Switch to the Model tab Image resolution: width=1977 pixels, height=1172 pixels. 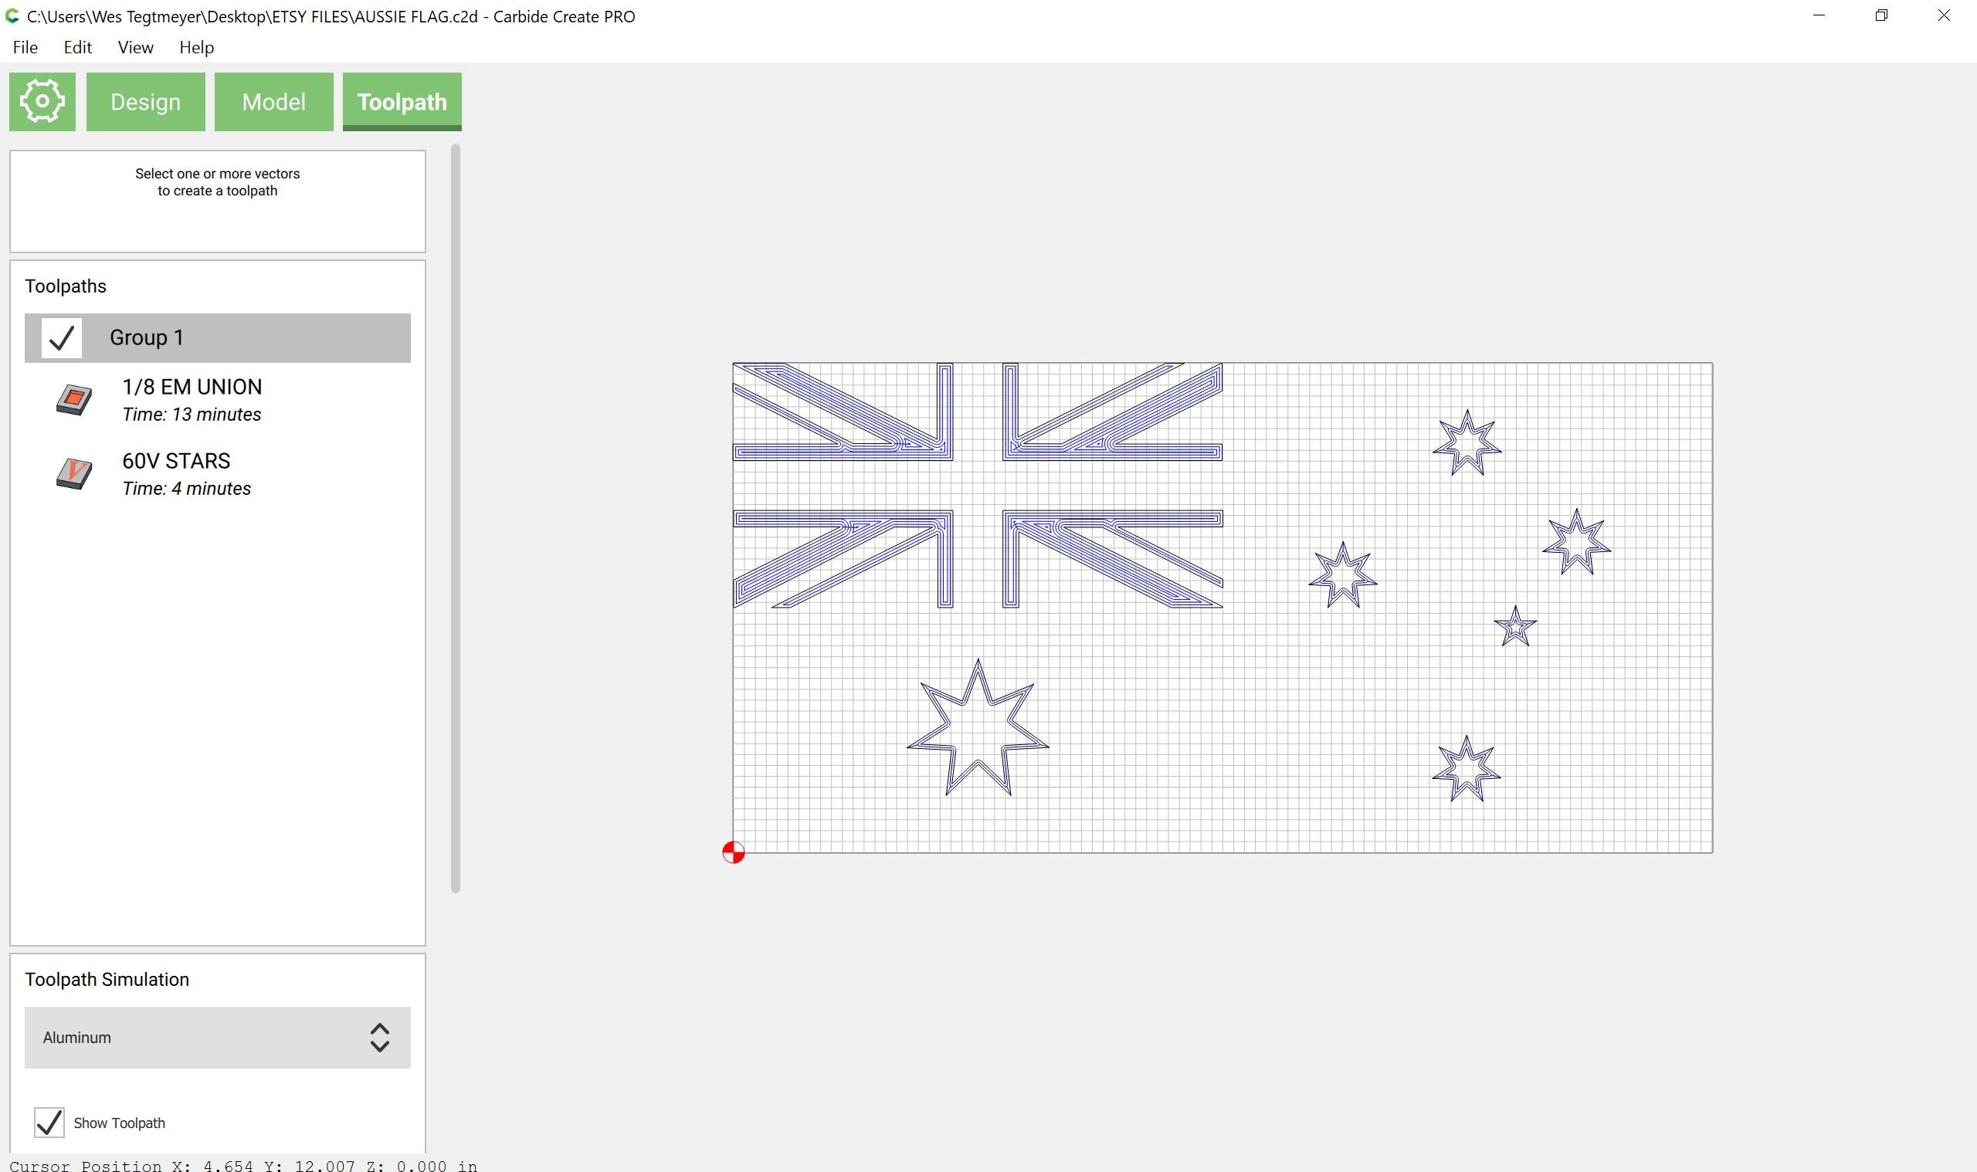click(273, 101)
